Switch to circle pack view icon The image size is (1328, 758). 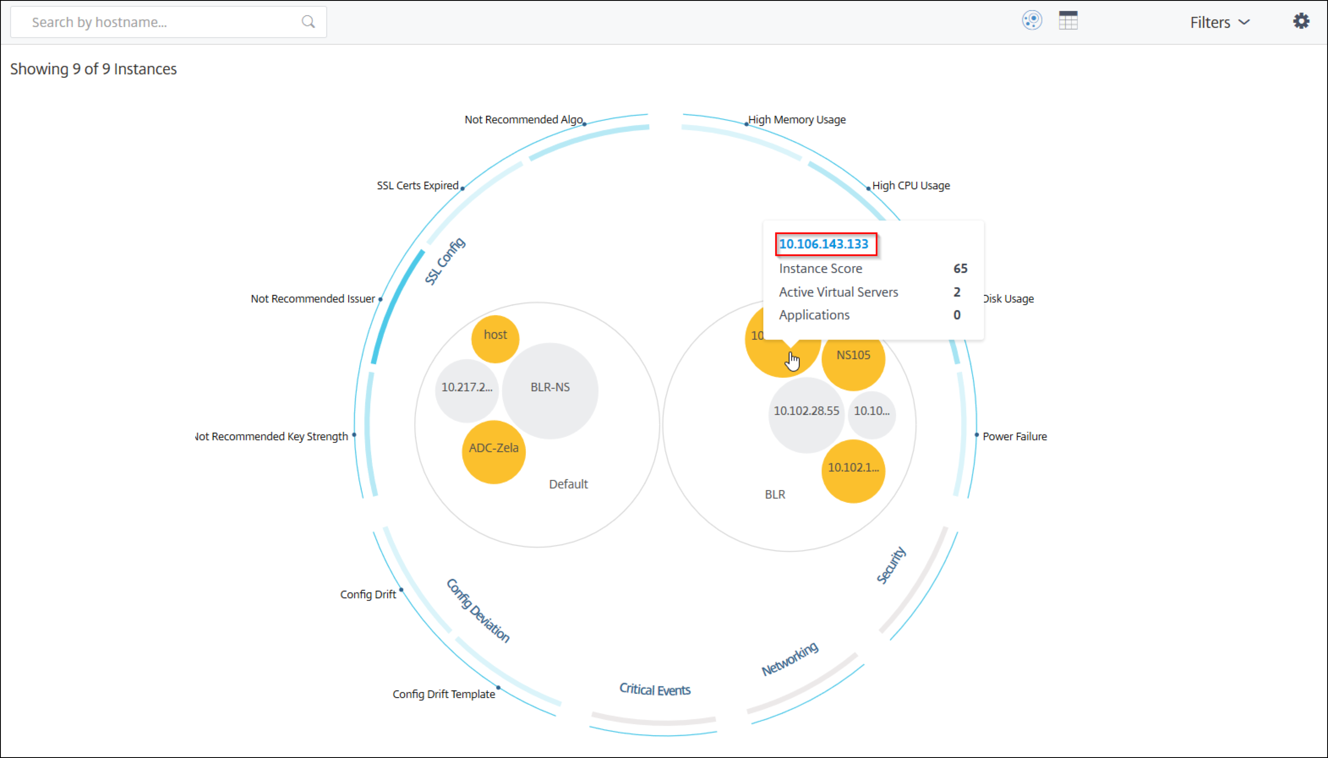[1032, 21]
